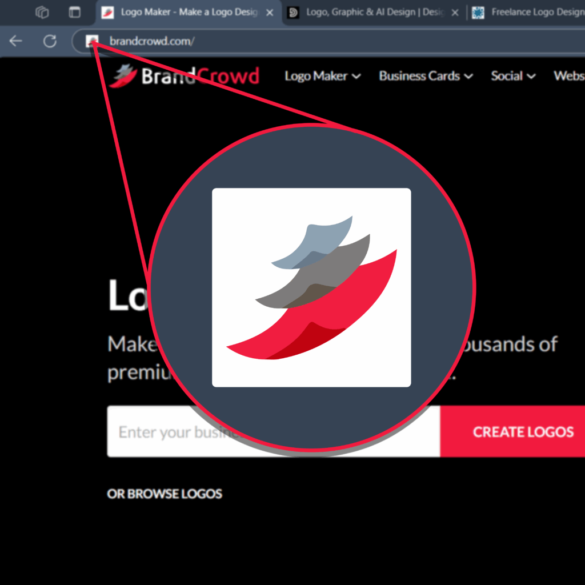Click the back navigation arrow
Viewport: 585px width, 585px height.
(x=15, y=41)
